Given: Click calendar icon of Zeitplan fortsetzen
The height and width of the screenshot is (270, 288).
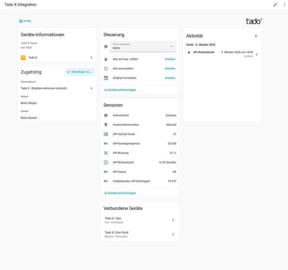Looking at the screenshot, I should tap(106, 78).
